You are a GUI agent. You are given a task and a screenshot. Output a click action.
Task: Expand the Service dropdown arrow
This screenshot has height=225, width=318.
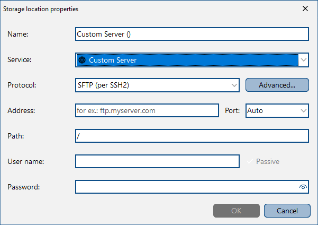(304, 60)
